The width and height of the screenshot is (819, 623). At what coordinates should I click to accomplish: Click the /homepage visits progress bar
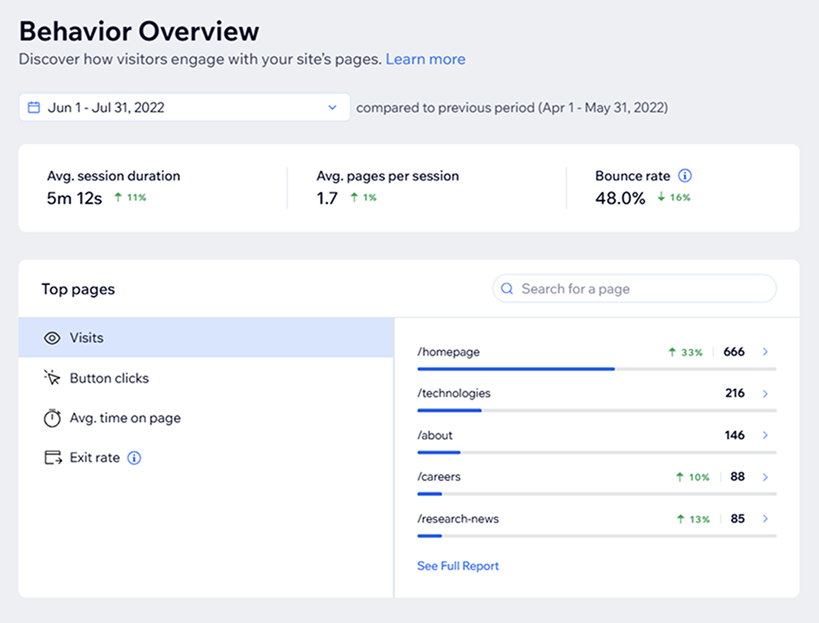coord(596,369)
